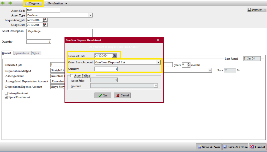This screenshot has height=152, width=267.
Task: Click the Asset Description text box
Action: click(59, 34)
